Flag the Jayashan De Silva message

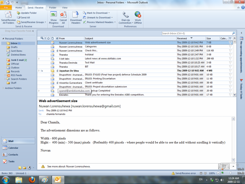tap(230, 71)
